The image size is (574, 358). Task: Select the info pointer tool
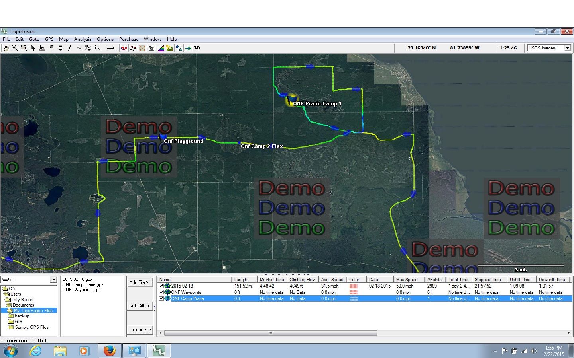pos(97,48)
